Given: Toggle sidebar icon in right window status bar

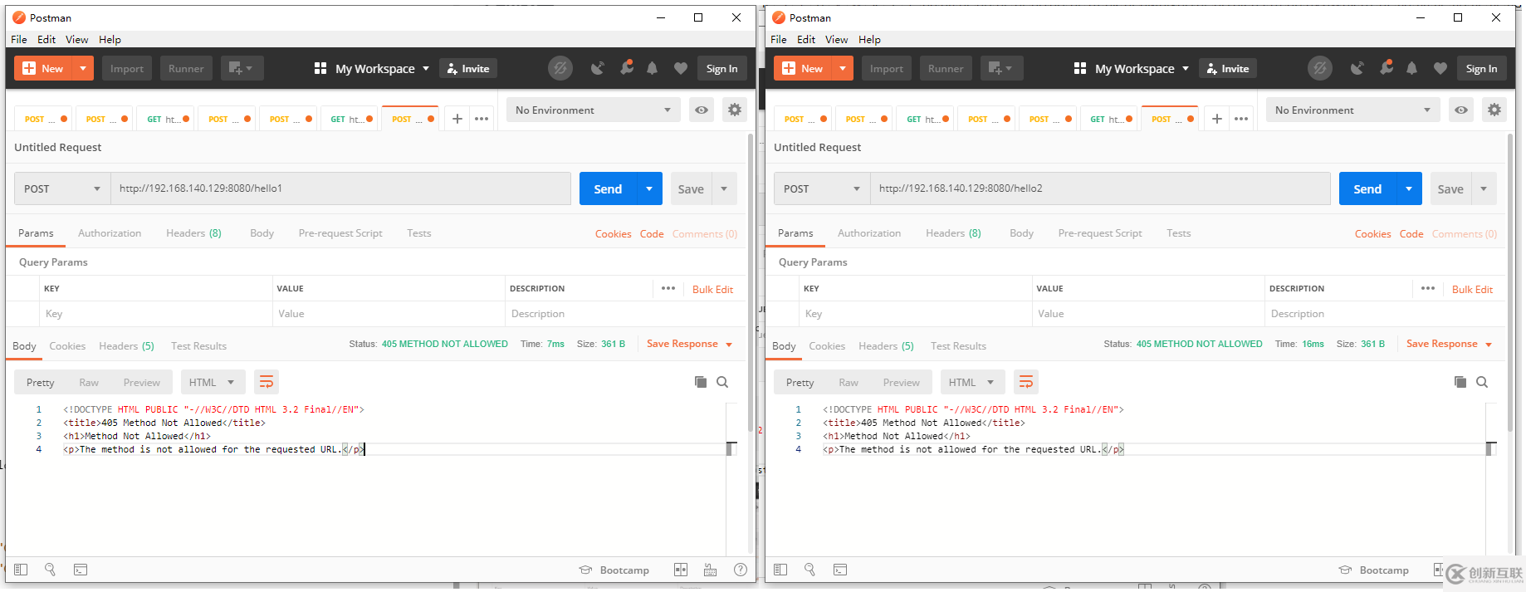Looking at the screenshot, I should tap(780, 570).
